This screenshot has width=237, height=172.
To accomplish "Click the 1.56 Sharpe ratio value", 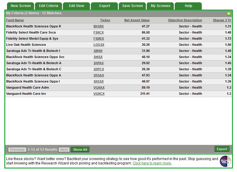I will (228, 45).
